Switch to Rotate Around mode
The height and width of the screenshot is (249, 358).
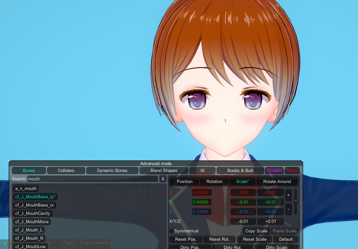tap(277, 182)
